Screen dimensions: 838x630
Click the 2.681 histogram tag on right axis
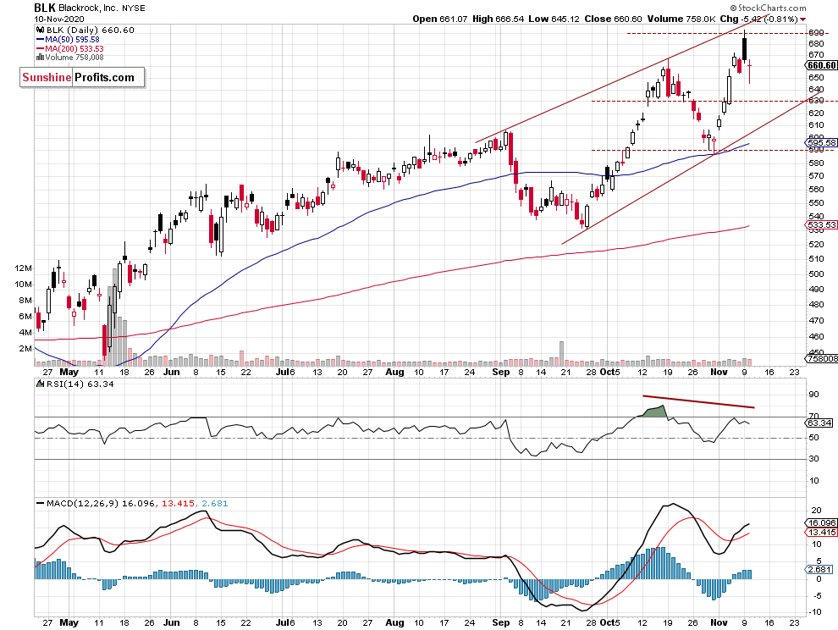[819, 570]
